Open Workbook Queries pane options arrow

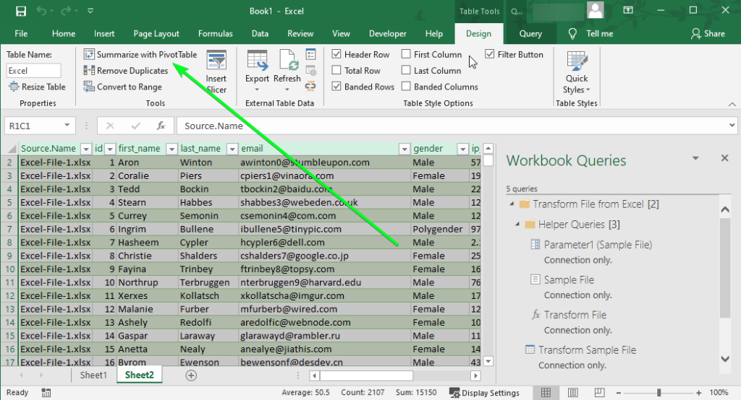[x=695, y=159]
